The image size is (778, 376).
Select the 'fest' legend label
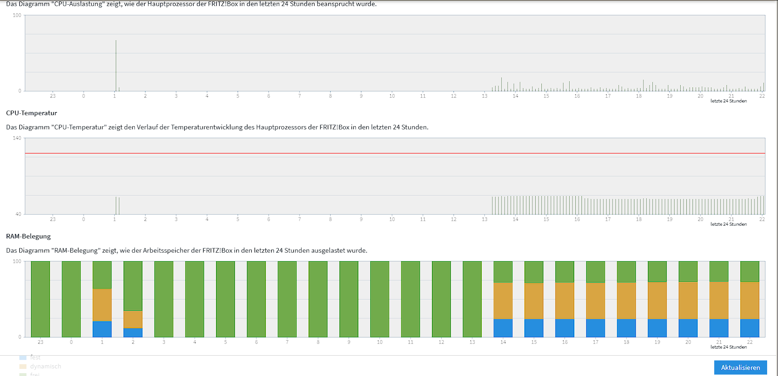[x=35, y=358]
